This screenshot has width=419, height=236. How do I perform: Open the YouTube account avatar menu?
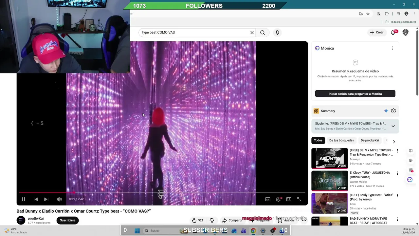[x=406, y=32]
